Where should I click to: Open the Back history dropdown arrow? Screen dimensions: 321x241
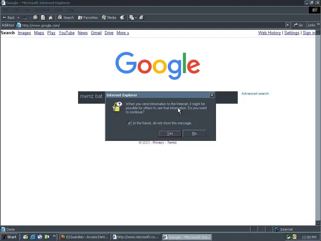18,18
